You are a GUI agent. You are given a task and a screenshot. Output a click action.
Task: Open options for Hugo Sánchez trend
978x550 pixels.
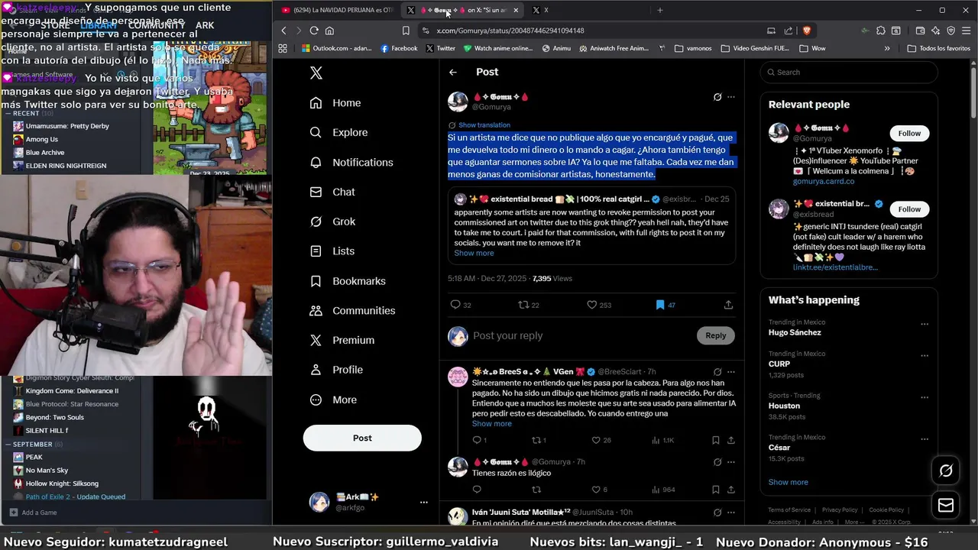tap(925, 325)
